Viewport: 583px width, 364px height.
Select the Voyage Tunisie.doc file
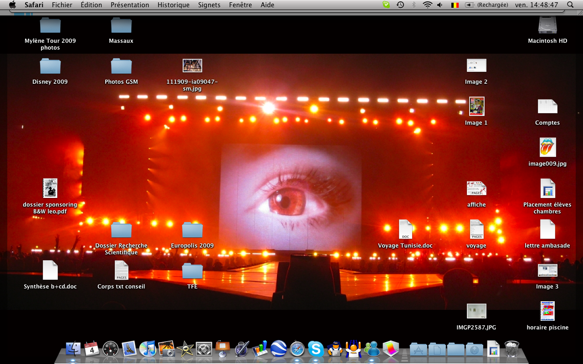click(x=405, y=230)
